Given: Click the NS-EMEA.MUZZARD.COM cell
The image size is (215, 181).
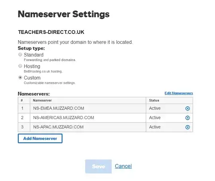Looking at the screenshot, I should (x=88, y=108).
